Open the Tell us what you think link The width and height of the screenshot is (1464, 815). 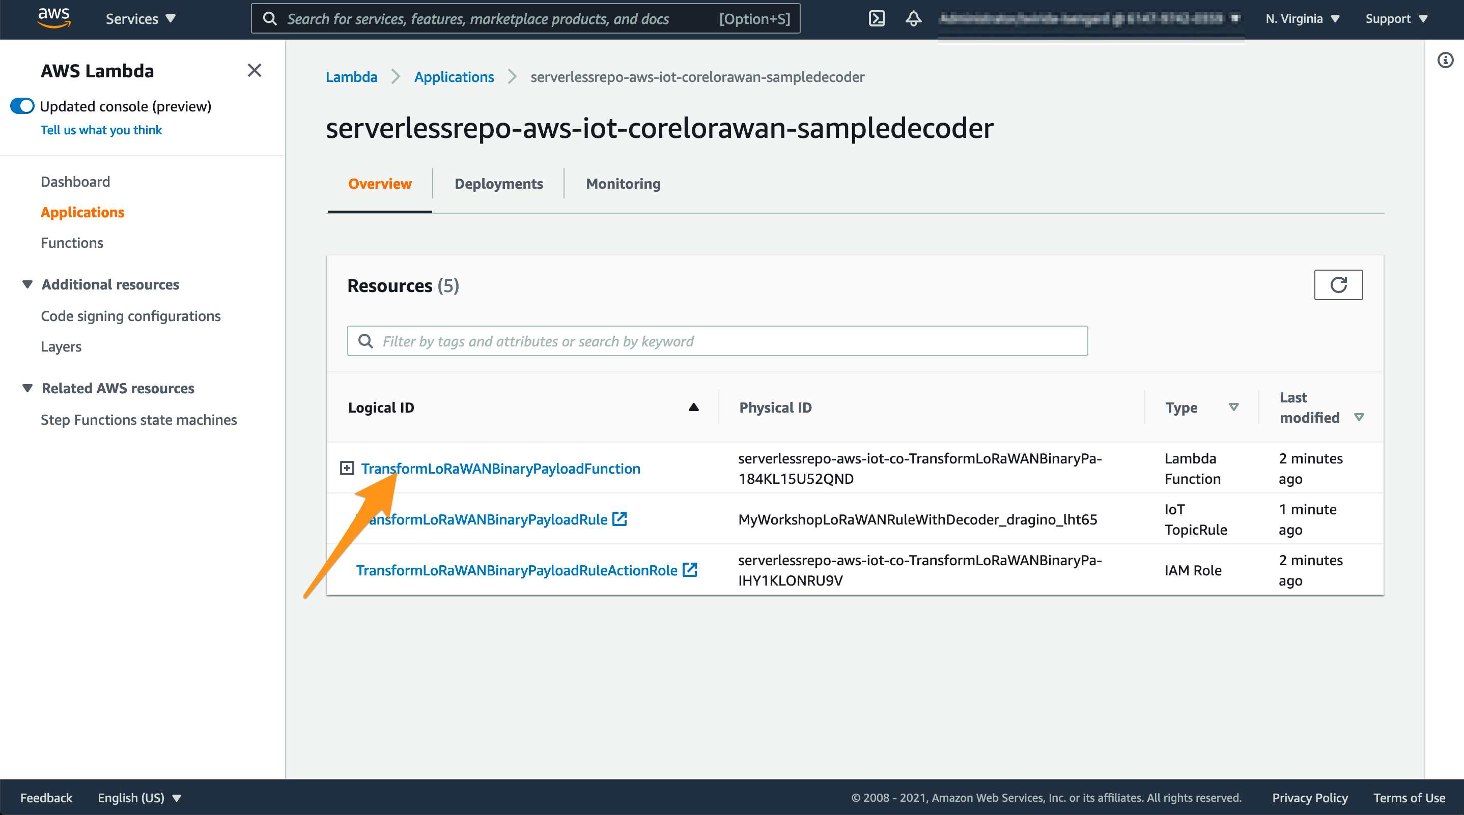[x=101, y=130]
